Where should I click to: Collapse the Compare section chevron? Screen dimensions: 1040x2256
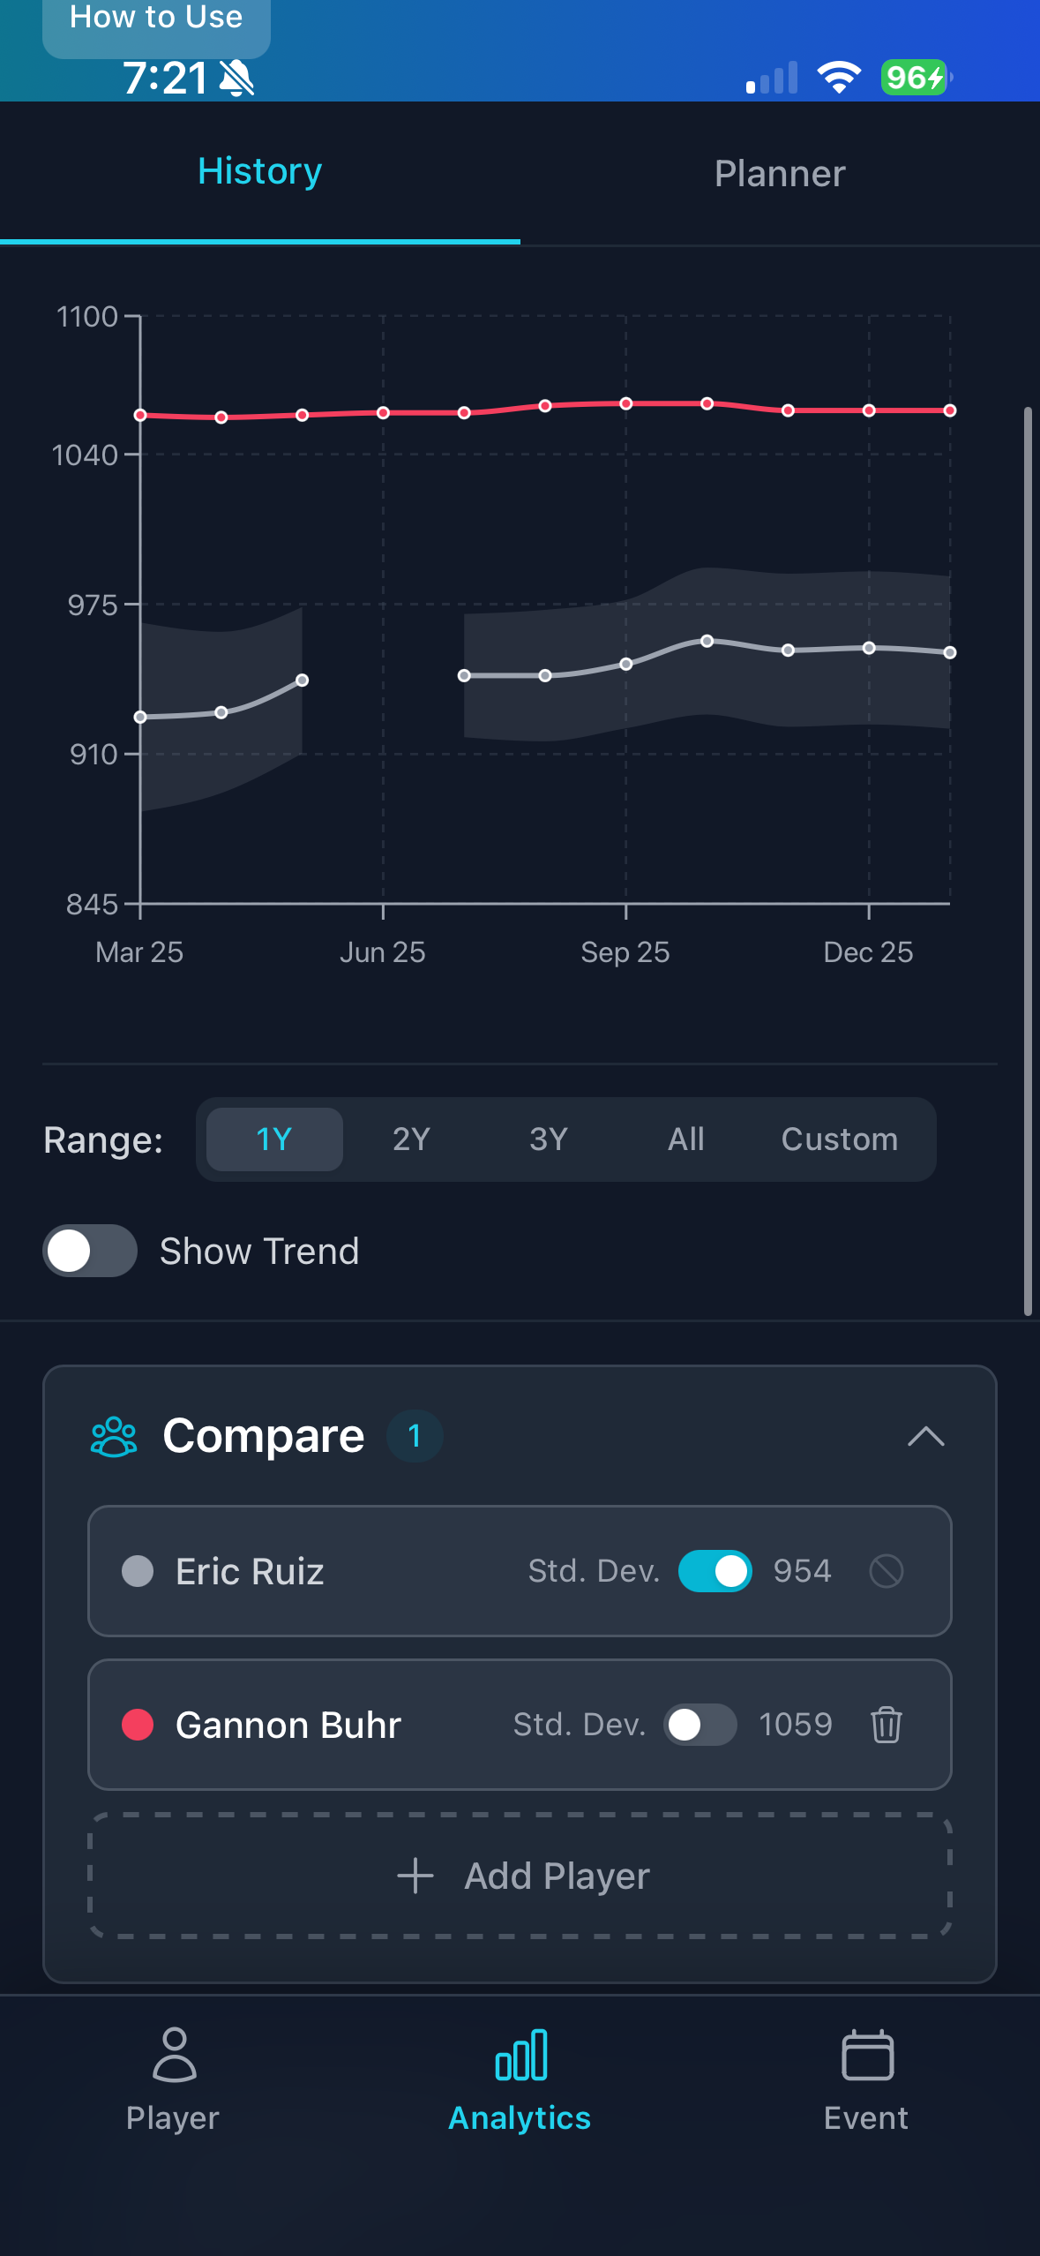click(x=925, y=1436)
